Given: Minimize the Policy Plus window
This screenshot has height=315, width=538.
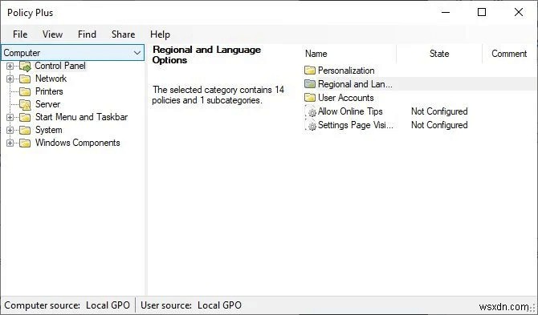Looking at the screenshot, I should click(x=446, y=13).
